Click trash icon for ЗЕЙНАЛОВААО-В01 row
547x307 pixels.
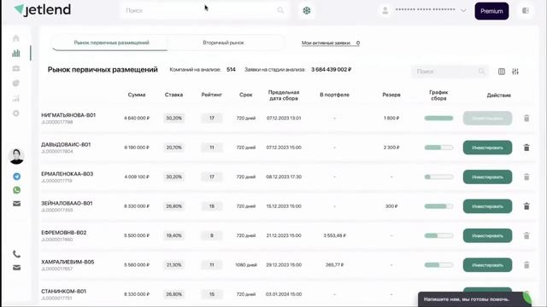click(x=526, y=206)
